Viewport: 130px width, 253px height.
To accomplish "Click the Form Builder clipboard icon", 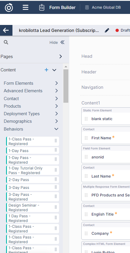I will tap(42, 8).
